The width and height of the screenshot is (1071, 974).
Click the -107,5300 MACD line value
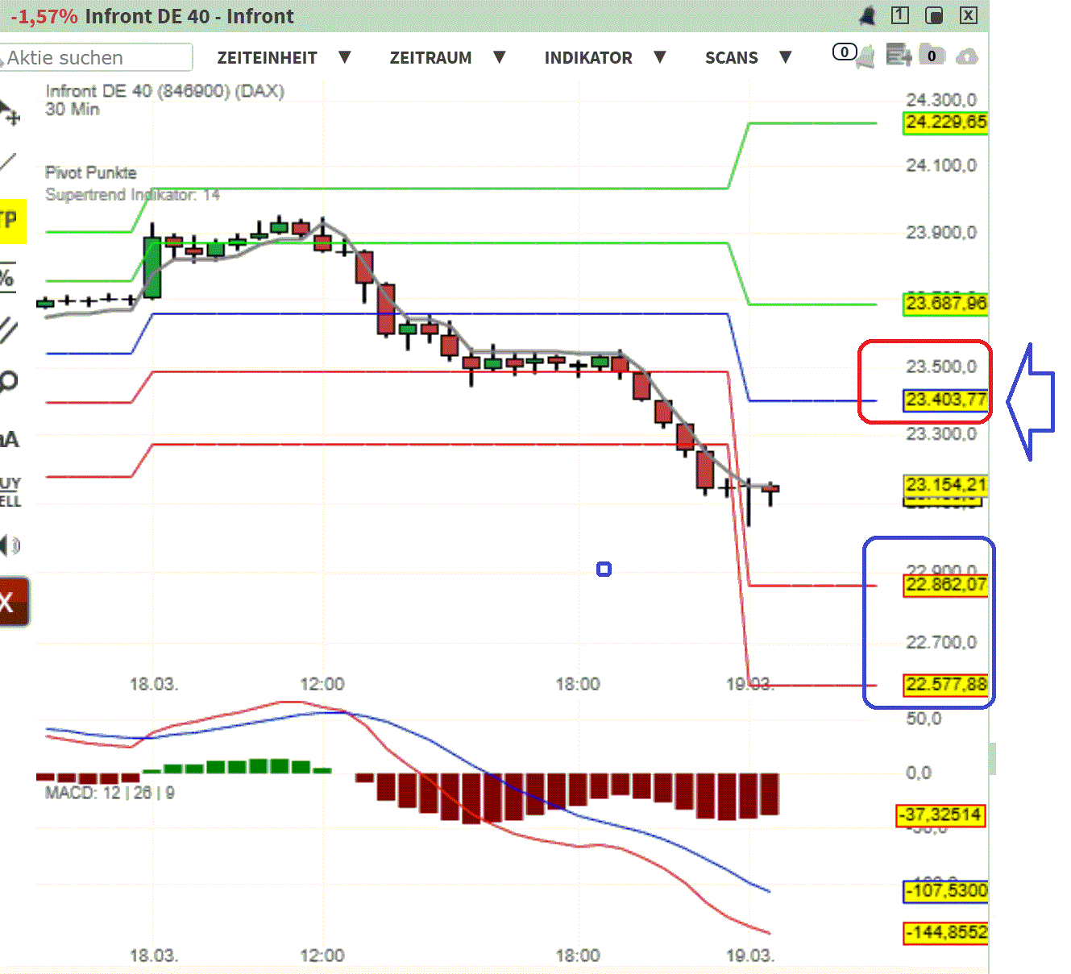click(x=946, y=891)
